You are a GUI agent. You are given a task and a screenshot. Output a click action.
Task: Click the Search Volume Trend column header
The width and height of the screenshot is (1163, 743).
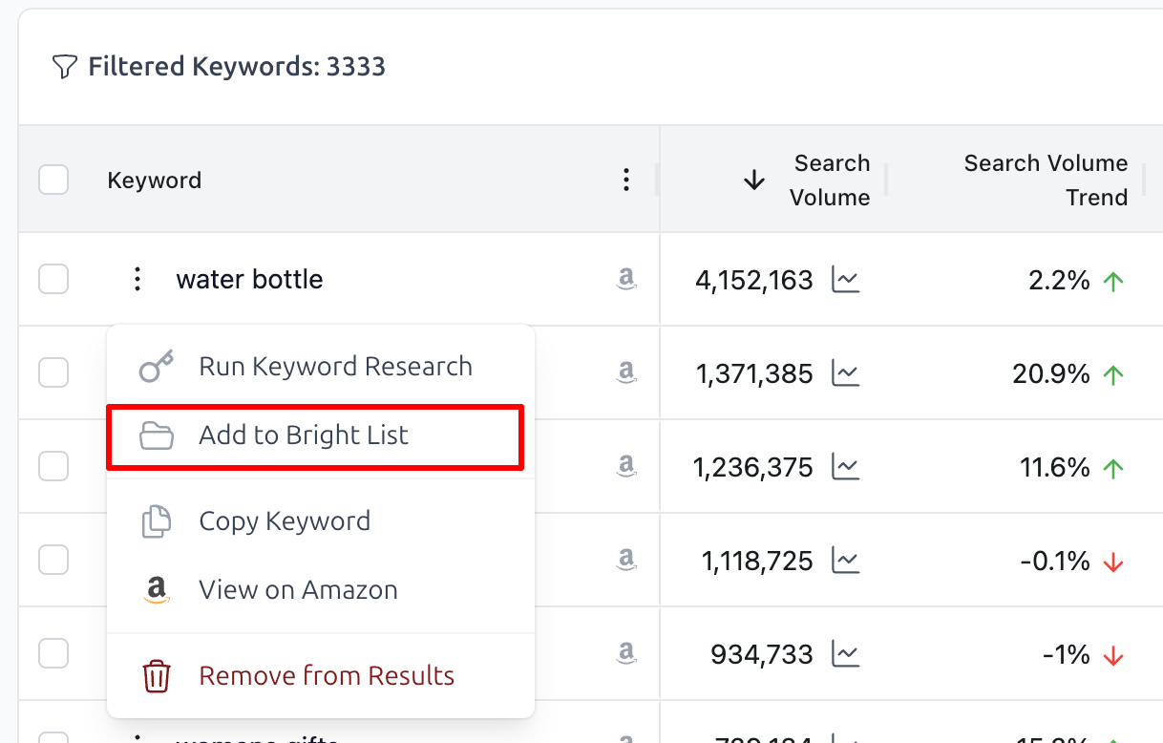point(1046,180)
